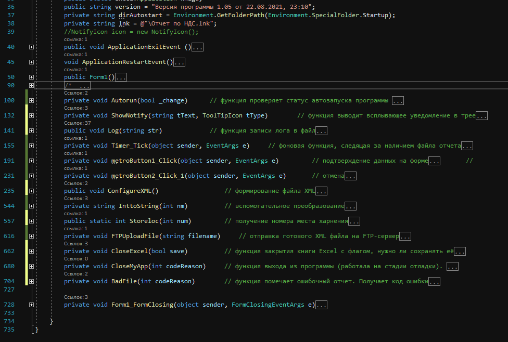This screenshot has height=342, width=508.
Task: Click the 'Storeloc' method name
Action: pyautogui.click(x=144, y=221)
